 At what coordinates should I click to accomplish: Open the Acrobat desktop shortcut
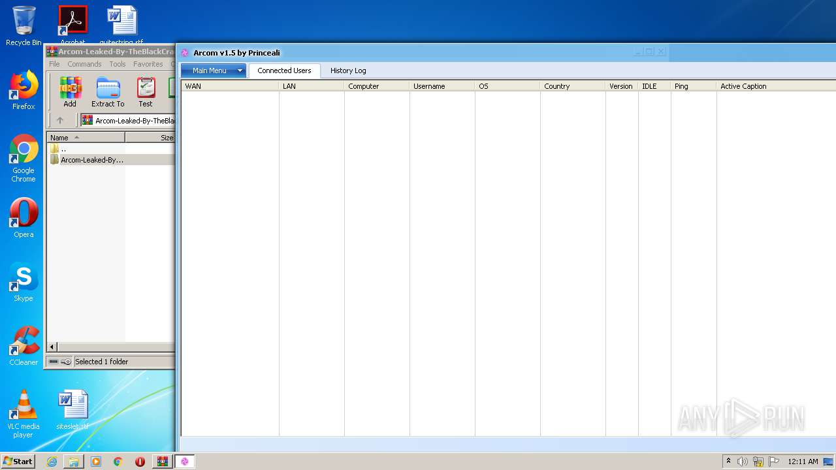click(72, 25)
